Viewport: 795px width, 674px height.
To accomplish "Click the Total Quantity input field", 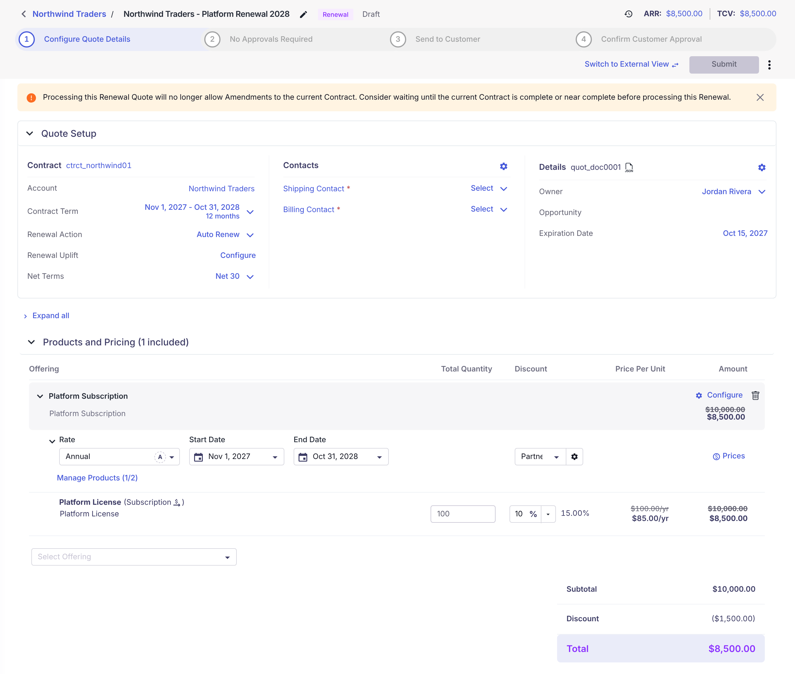I will [463, 514].
